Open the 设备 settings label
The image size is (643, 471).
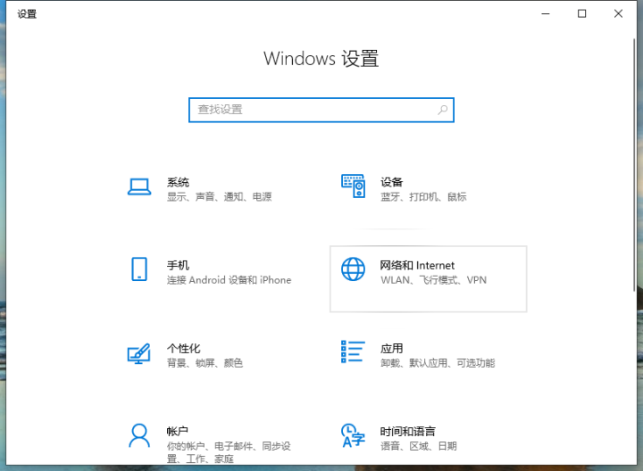(391, 182)
